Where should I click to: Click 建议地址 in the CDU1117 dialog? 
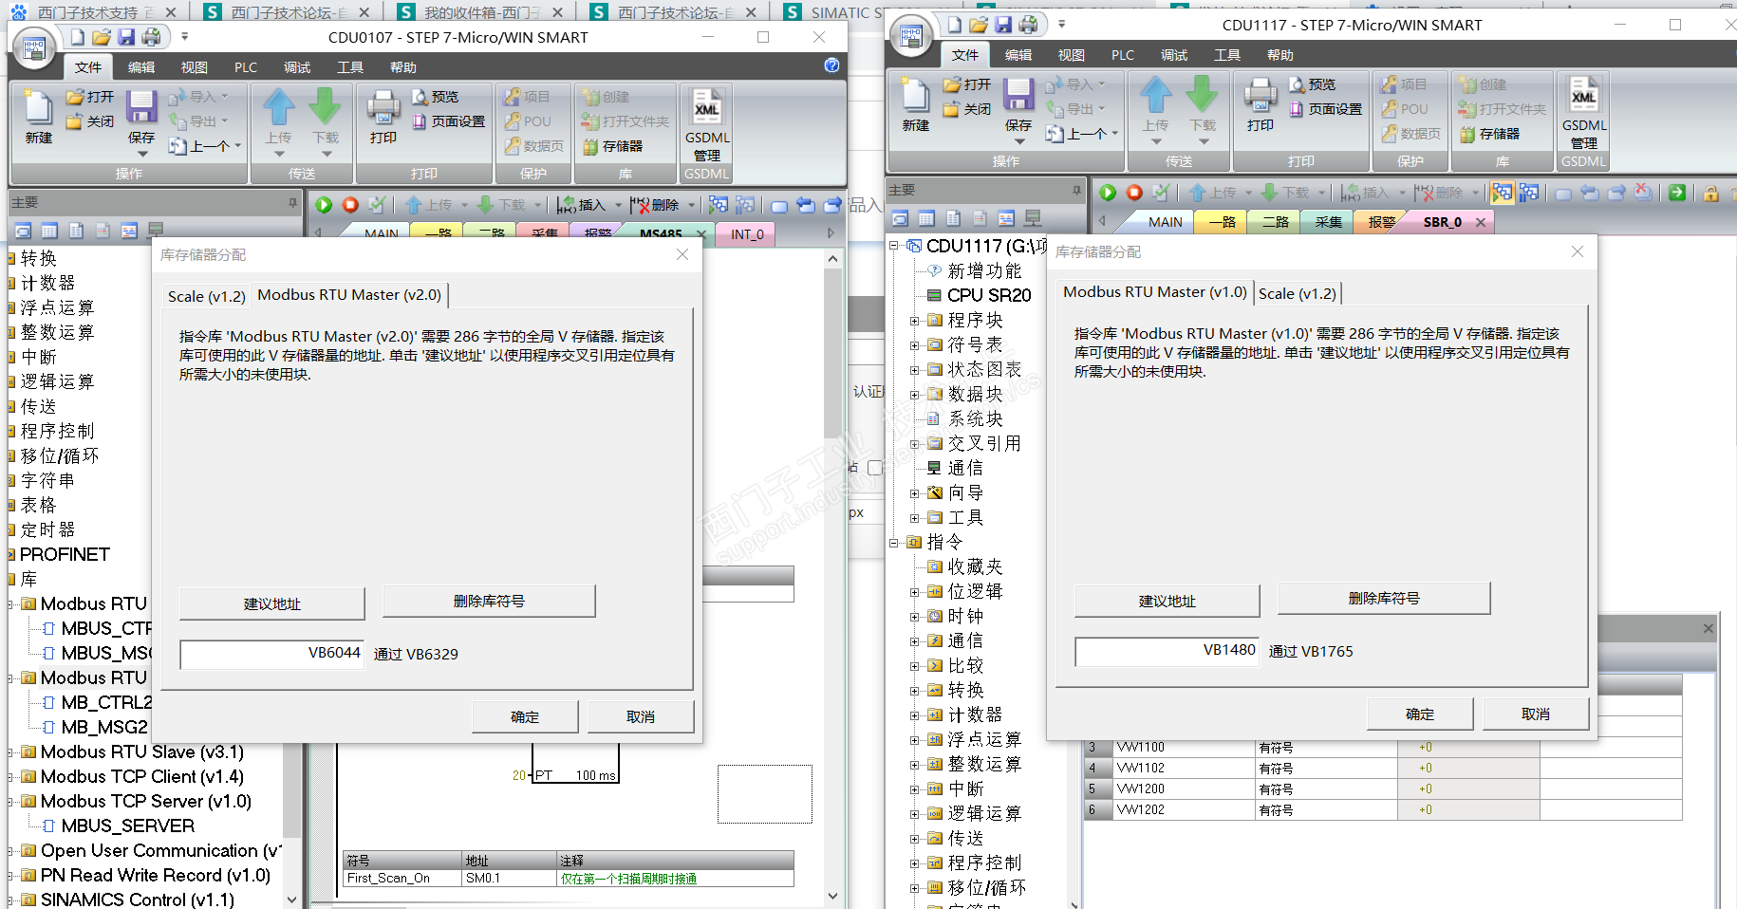point(1167,602)
